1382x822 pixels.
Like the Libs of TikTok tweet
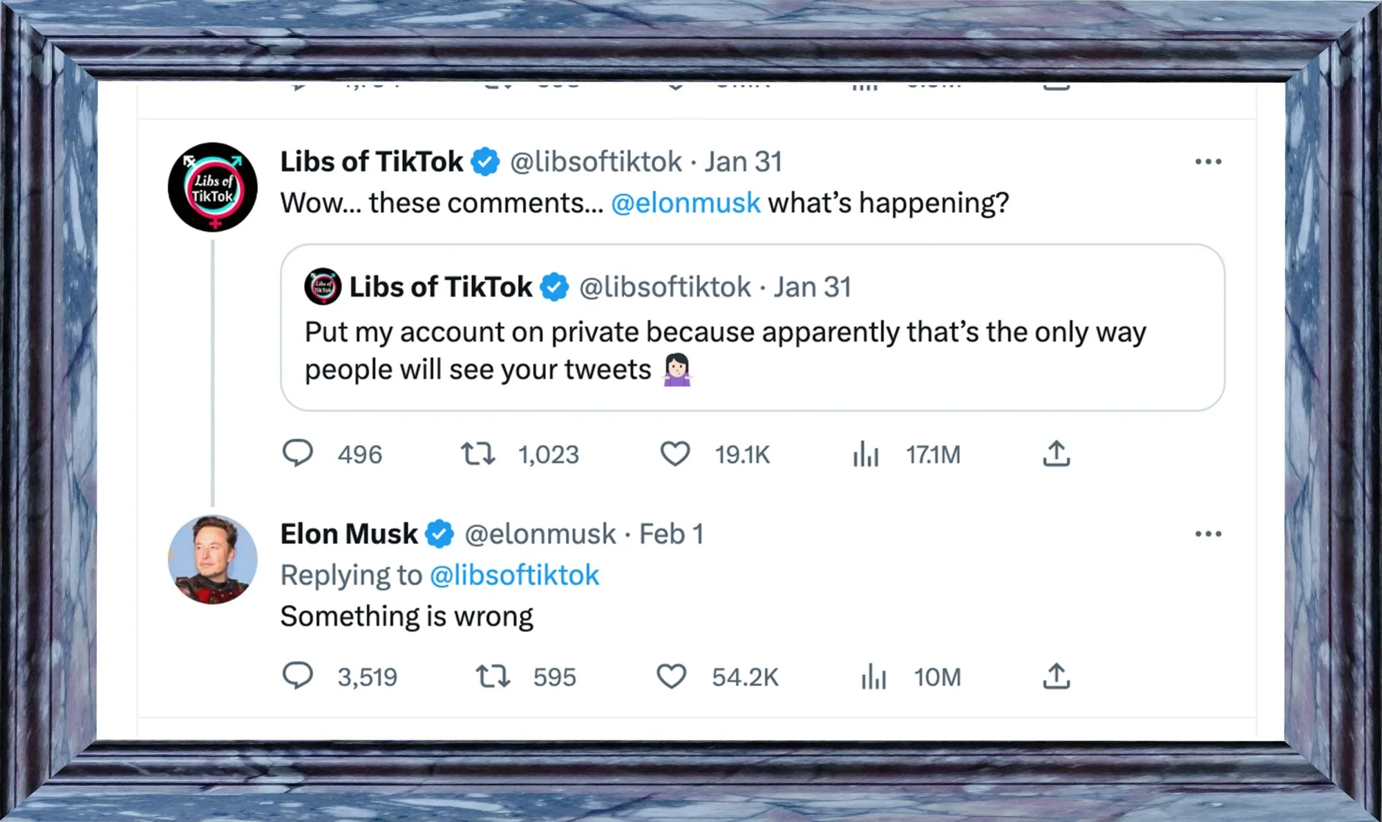675,454
